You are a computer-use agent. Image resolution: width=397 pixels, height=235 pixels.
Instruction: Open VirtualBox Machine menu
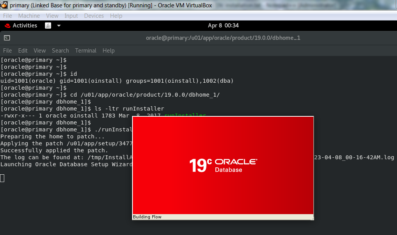pyautogui.click(x=29, y=16)
